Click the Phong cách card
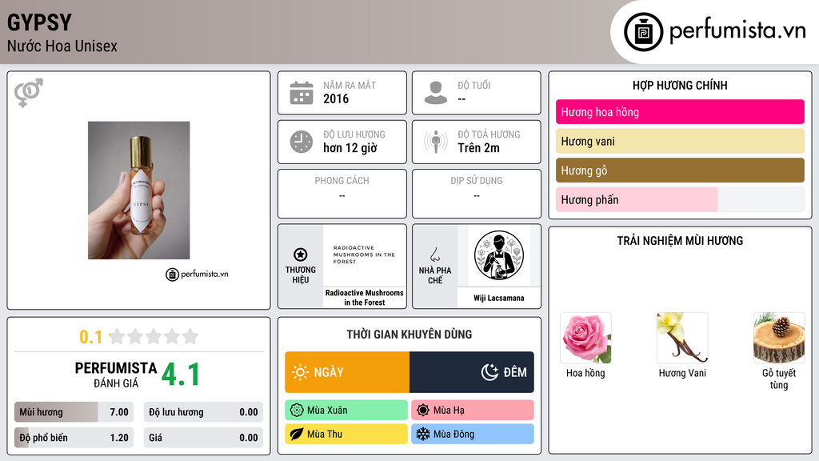Viewport: 819px width, 461px height. [x=342, y=194]
